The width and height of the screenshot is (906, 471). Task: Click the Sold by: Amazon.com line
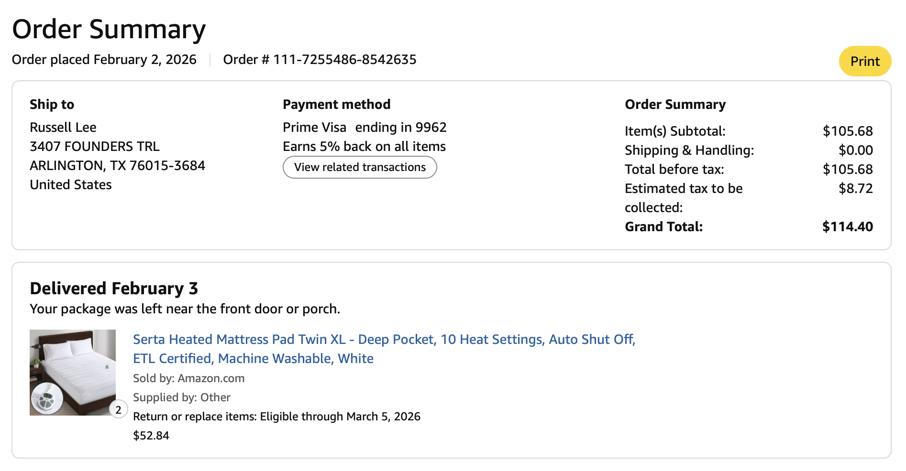(x=189, y=378)
